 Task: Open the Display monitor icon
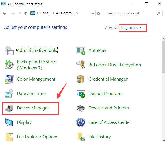[x=9, y=122]
